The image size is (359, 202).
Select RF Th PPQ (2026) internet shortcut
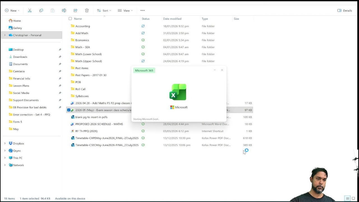86,131
